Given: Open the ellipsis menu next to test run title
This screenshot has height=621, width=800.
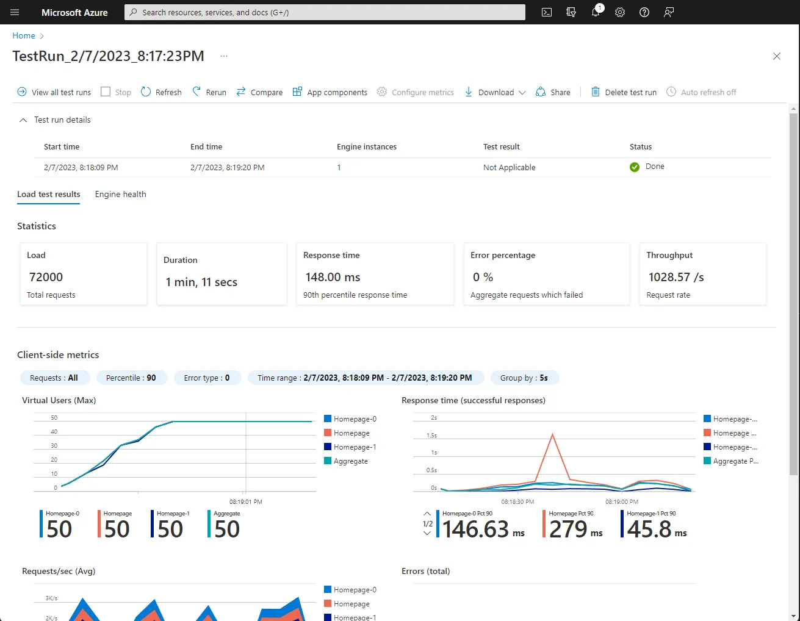Looking at the screenshot, I should (224, 56).
